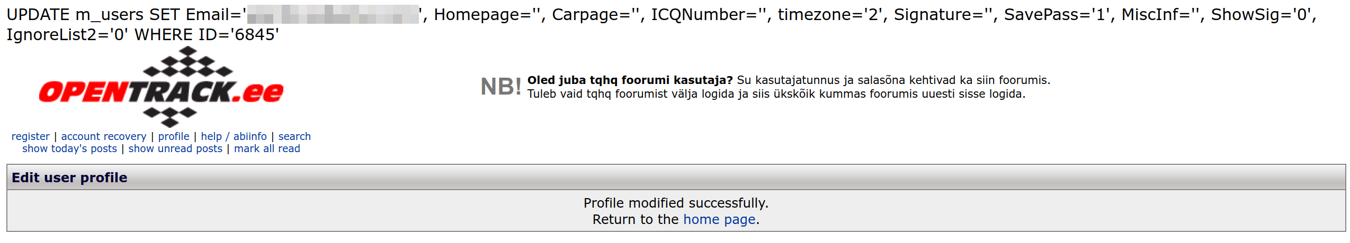The height and width of the screenshot is (243, 1350).
Task: Show today's posts
Action: (69, 148)
